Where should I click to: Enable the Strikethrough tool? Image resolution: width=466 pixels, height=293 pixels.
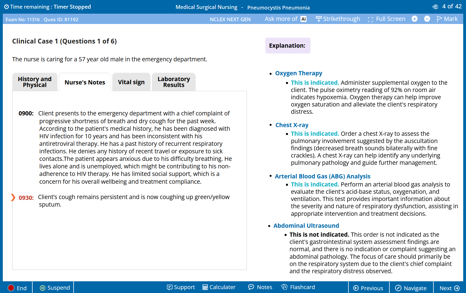click(338, 19)
